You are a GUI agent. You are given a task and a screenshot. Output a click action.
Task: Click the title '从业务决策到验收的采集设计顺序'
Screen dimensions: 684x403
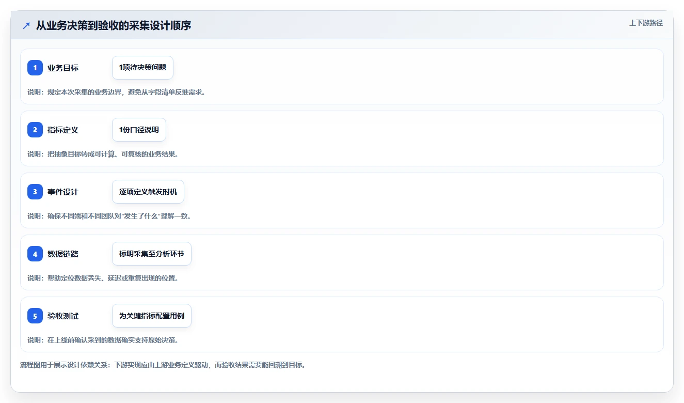(x=114, y=25)
